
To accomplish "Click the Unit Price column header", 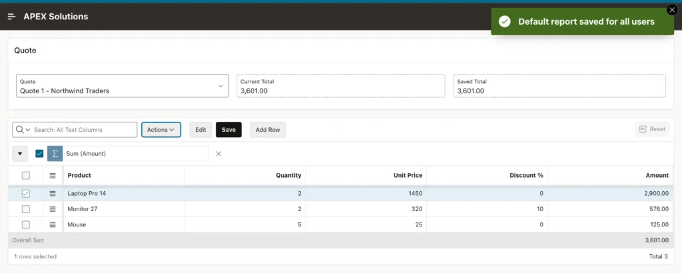I will pyautogui.click(x=366, y=175).
